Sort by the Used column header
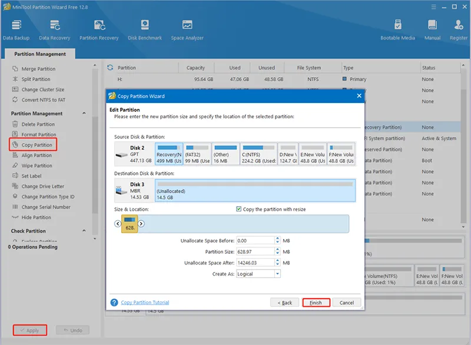Screen dimensions: 471x345 tap(234, 68)
